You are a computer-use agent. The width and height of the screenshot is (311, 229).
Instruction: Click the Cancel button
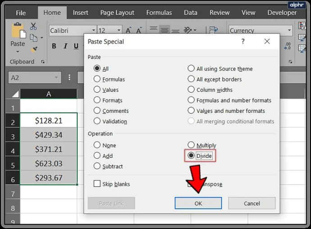coord(252,203)
